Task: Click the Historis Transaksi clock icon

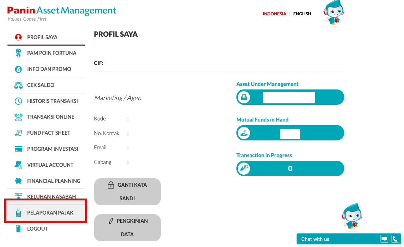Action: click(x=18, y=101)
